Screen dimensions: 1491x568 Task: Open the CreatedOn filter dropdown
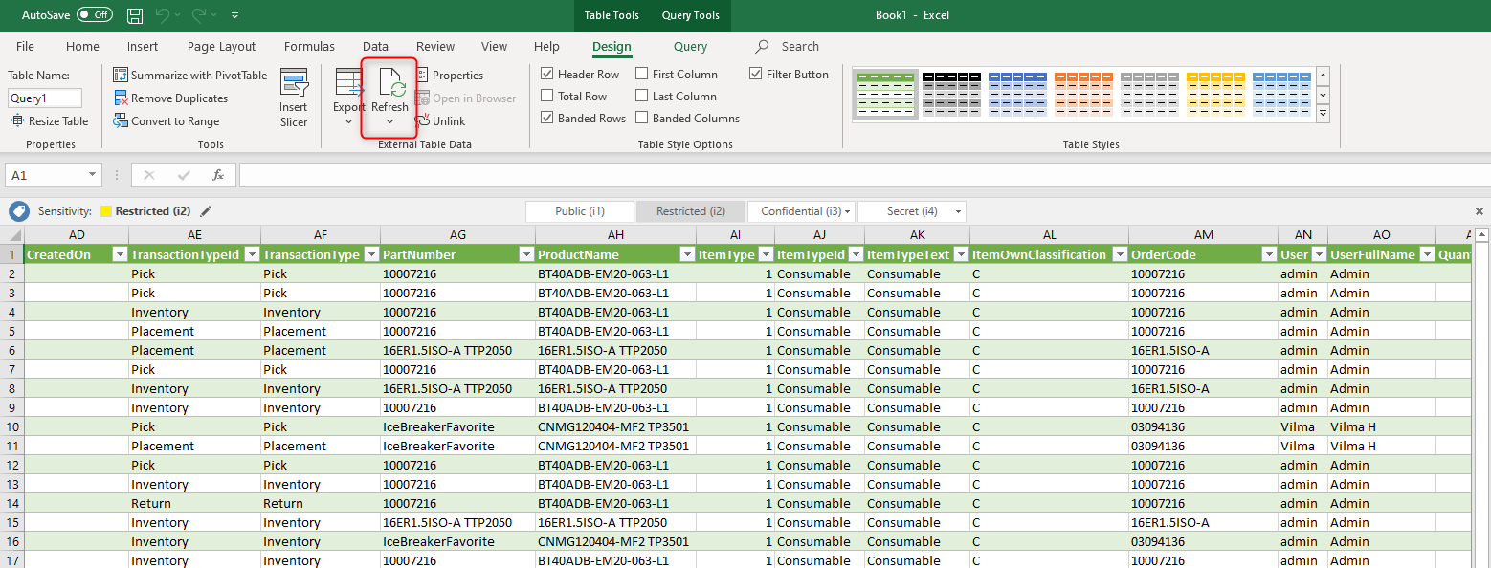[120, 254]
